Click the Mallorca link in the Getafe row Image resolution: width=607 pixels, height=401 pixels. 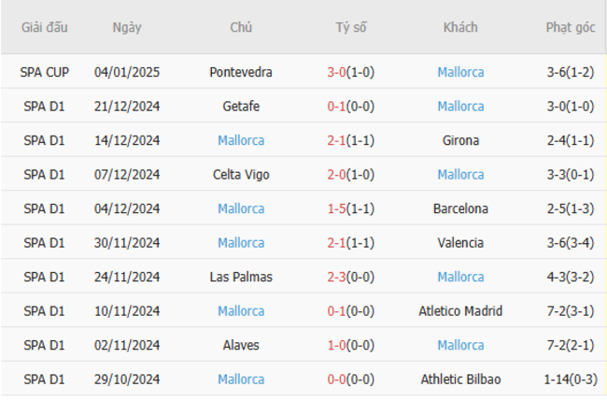tap(460, 107)
